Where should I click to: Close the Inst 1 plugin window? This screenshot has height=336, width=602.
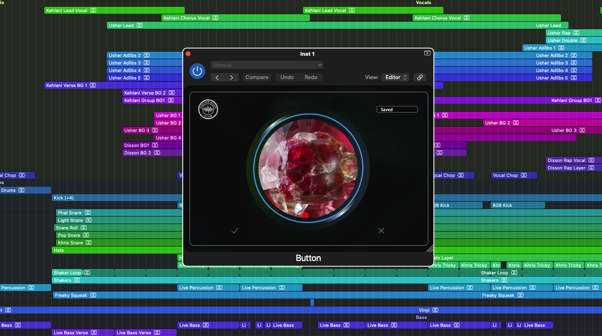188,54
